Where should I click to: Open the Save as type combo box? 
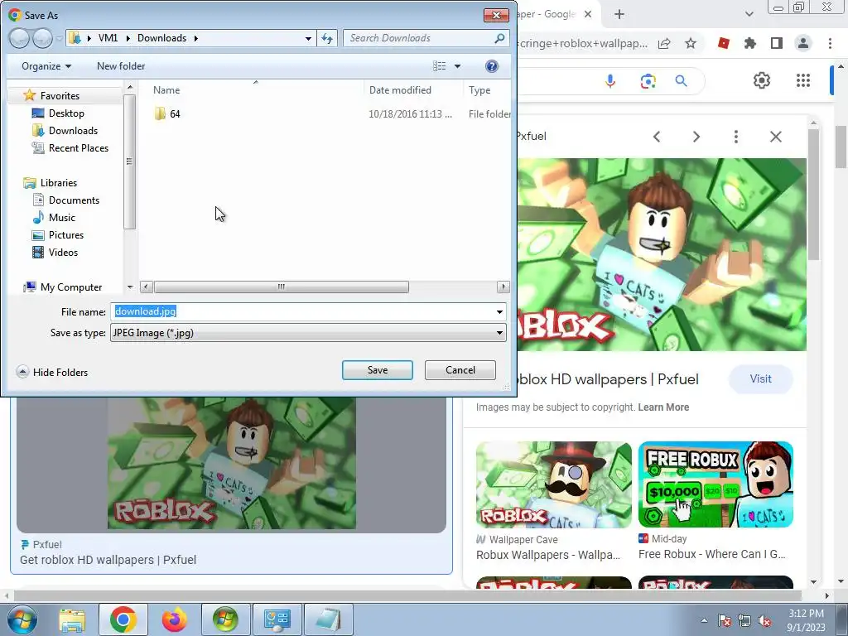308,333
